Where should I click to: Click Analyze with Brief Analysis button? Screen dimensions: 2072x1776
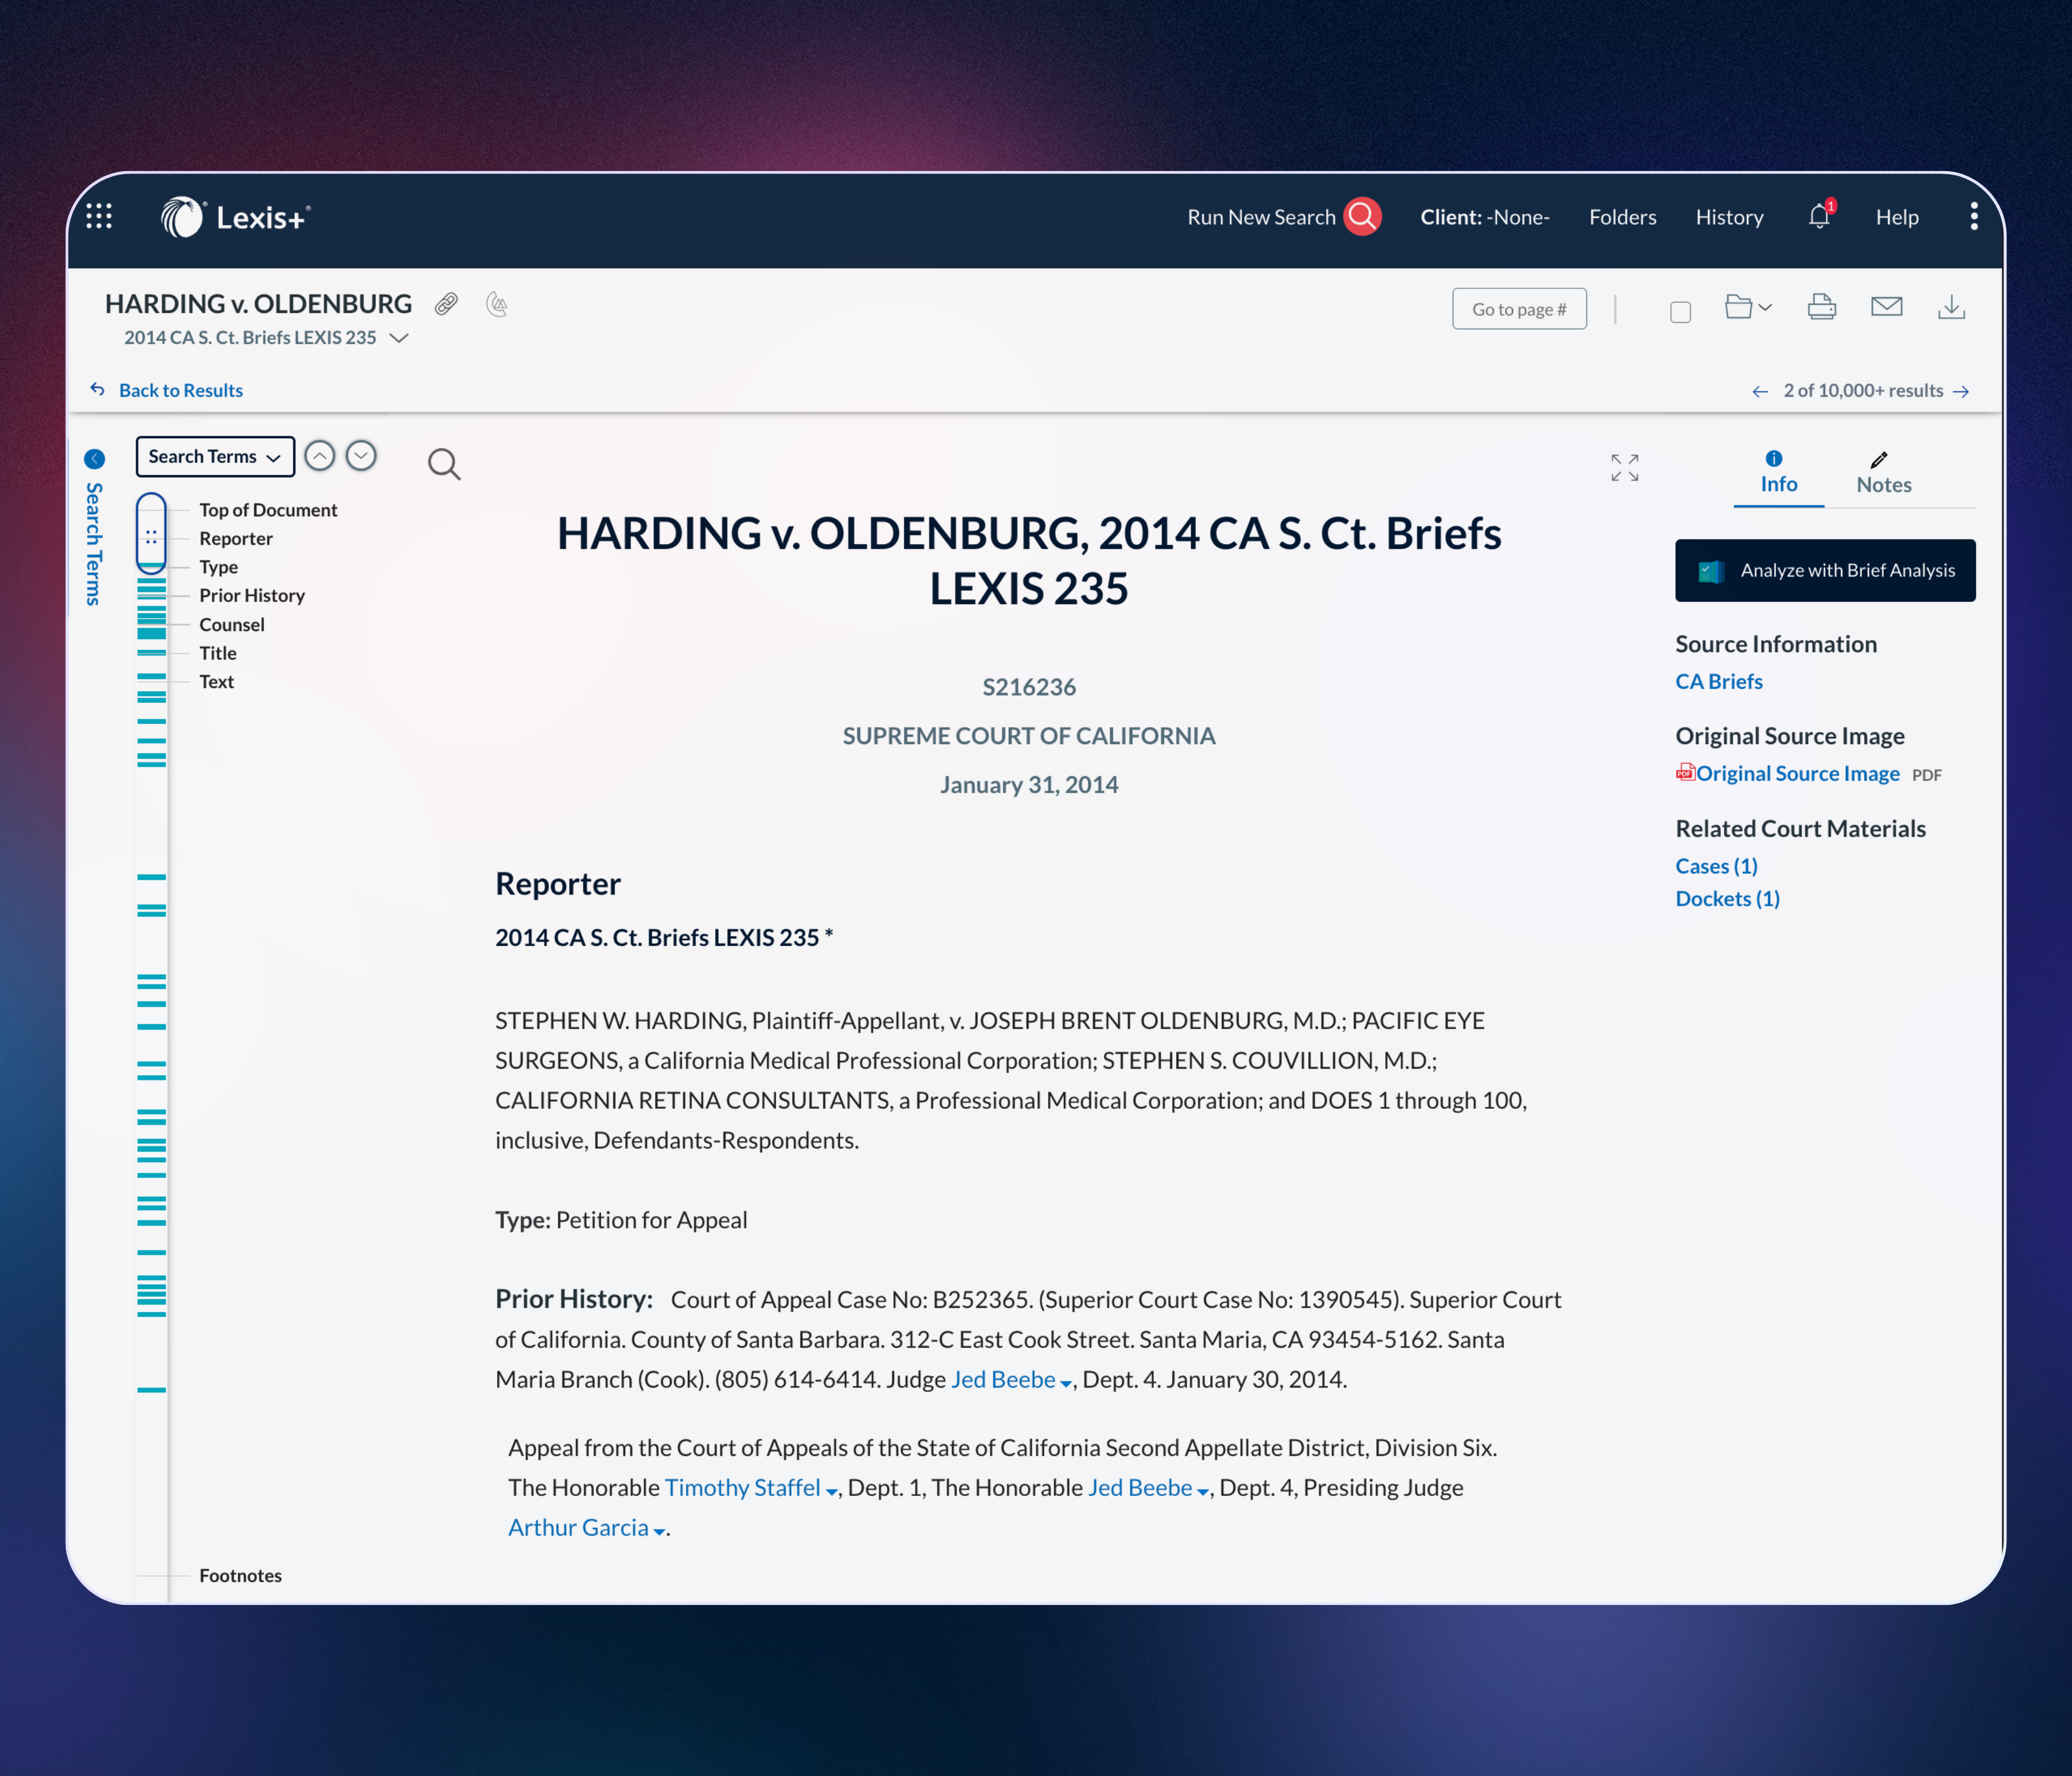point(1825,570)
